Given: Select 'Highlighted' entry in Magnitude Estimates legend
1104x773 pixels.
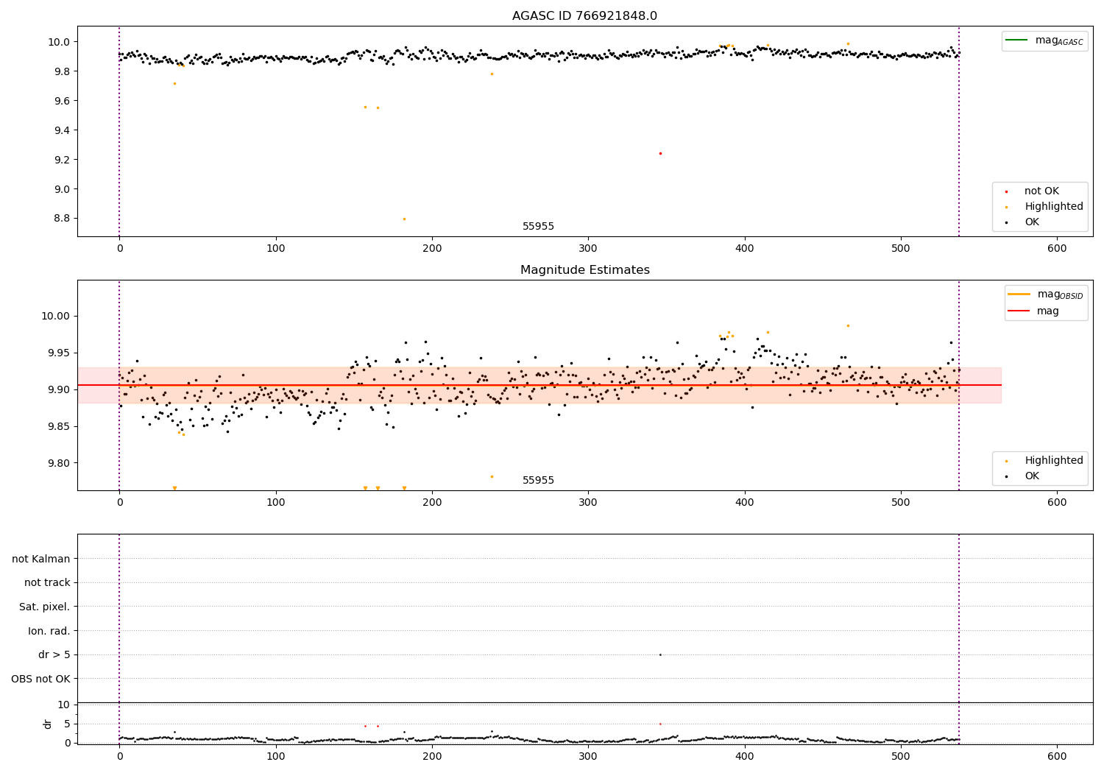Looking at the screenshot, I should (x=1054, y=461).
